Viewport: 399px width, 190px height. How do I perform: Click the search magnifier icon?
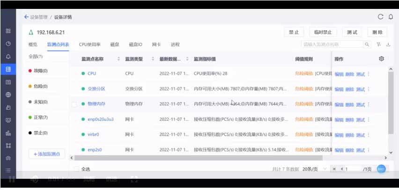[367, 44]
